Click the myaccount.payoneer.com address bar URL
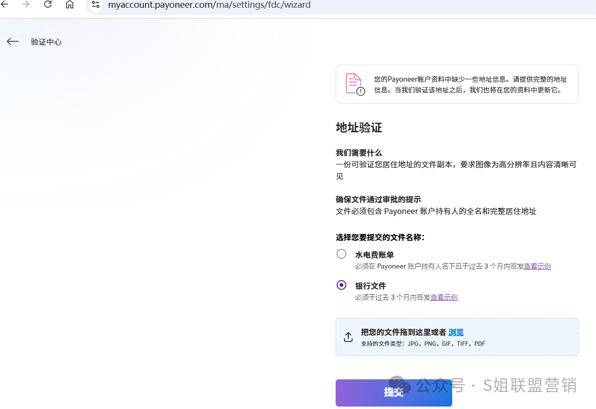The height and width of the screenshot is (409, 596). pyautogui.click(x=209, y=5)
